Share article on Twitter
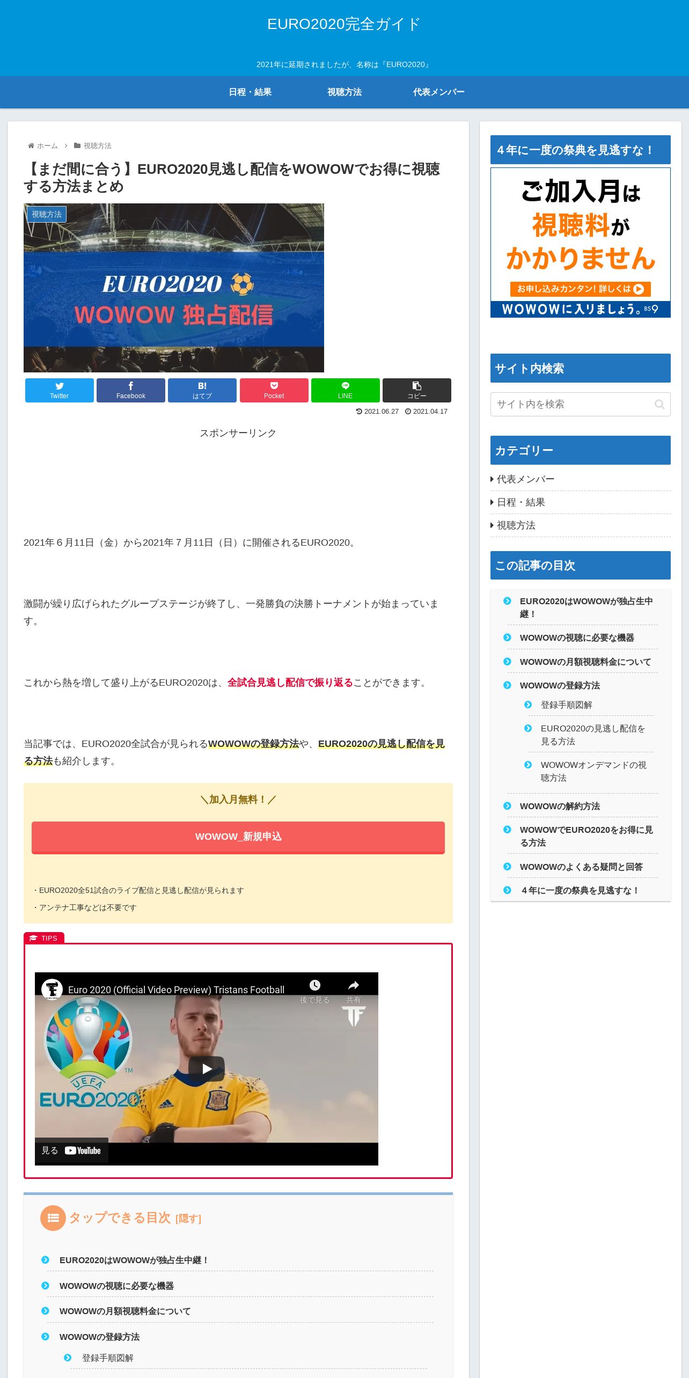Screen dimensions: 689x1378 tap(59, 390)
